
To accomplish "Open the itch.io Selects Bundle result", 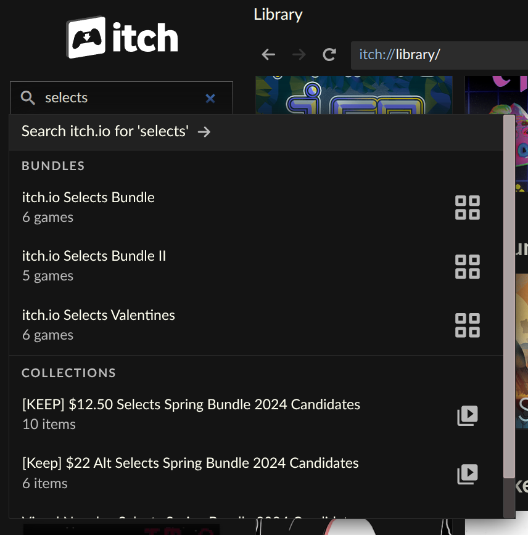I will [256, 207].
